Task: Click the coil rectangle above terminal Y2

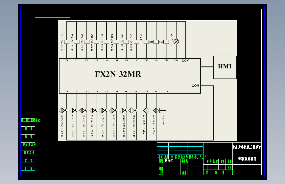Action: pyautogui.click(x=86, y=42)
